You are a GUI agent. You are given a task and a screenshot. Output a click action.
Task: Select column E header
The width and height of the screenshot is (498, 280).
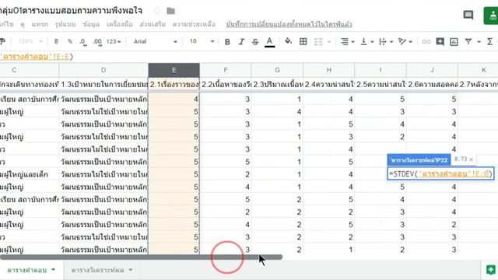click(174, 70)
